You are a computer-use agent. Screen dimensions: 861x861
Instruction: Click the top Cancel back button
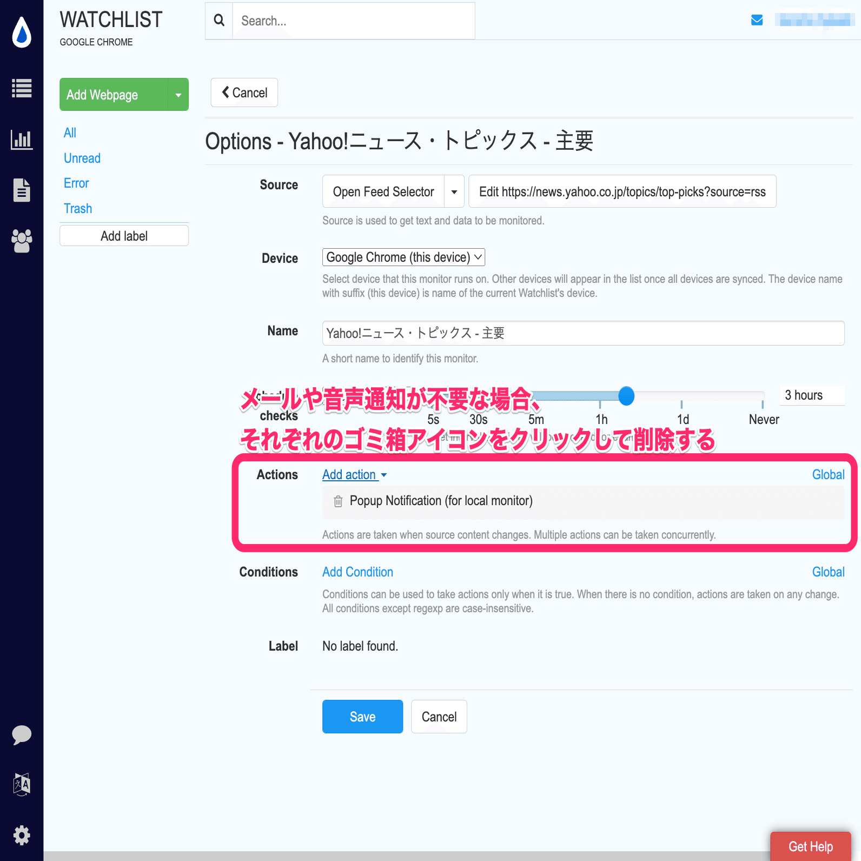click(244, 92)
